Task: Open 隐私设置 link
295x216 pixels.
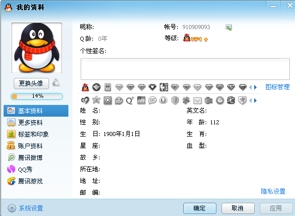Action: 273,192
